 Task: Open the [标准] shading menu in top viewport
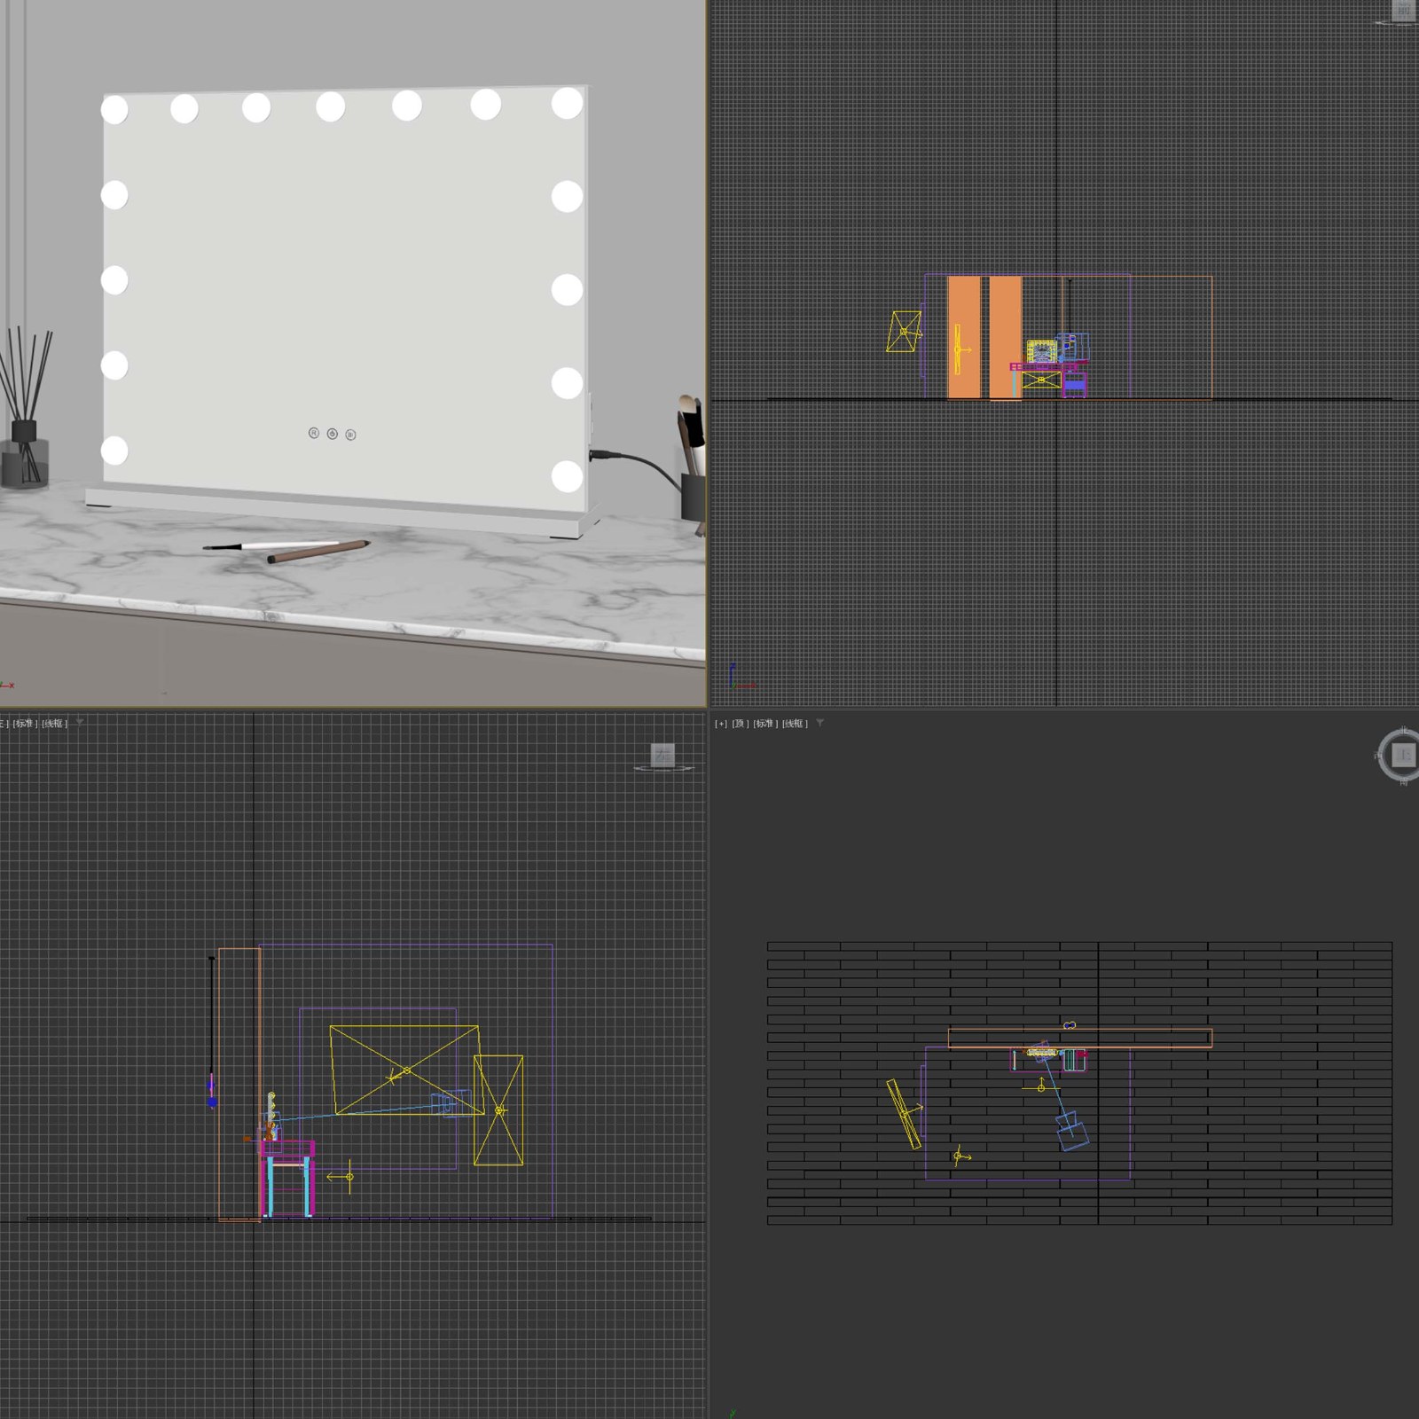coord(764,724)
